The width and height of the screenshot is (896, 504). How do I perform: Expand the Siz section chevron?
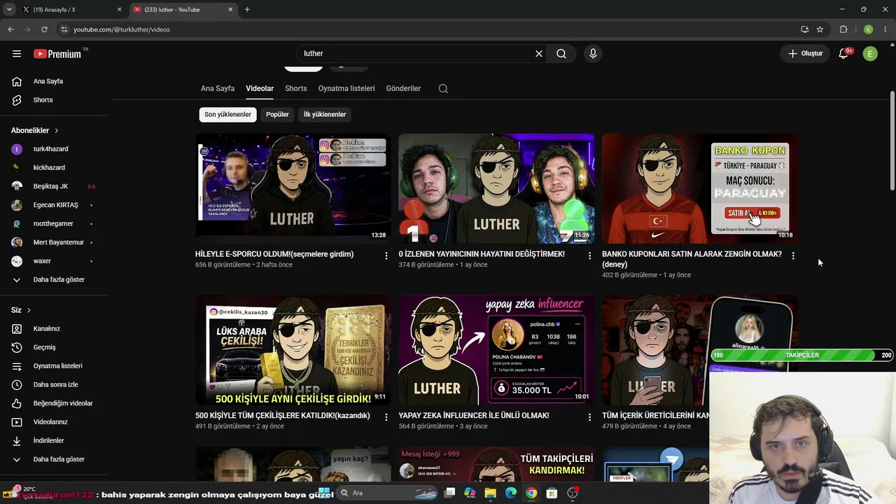click(29, 310)
